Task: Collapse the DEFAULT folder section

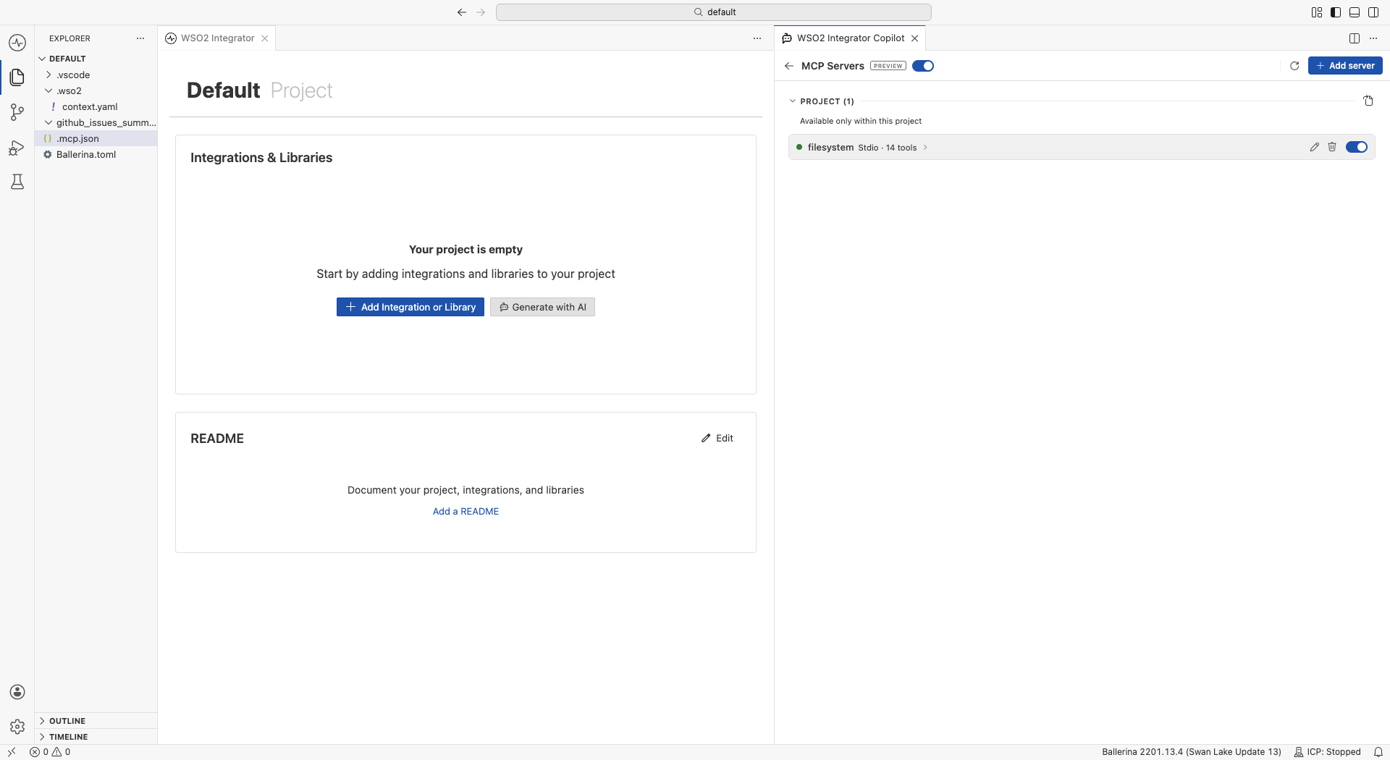Action: pos(42,59)
